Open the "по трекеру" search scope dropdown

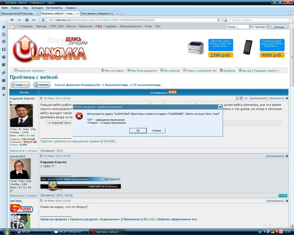point(260,27)
